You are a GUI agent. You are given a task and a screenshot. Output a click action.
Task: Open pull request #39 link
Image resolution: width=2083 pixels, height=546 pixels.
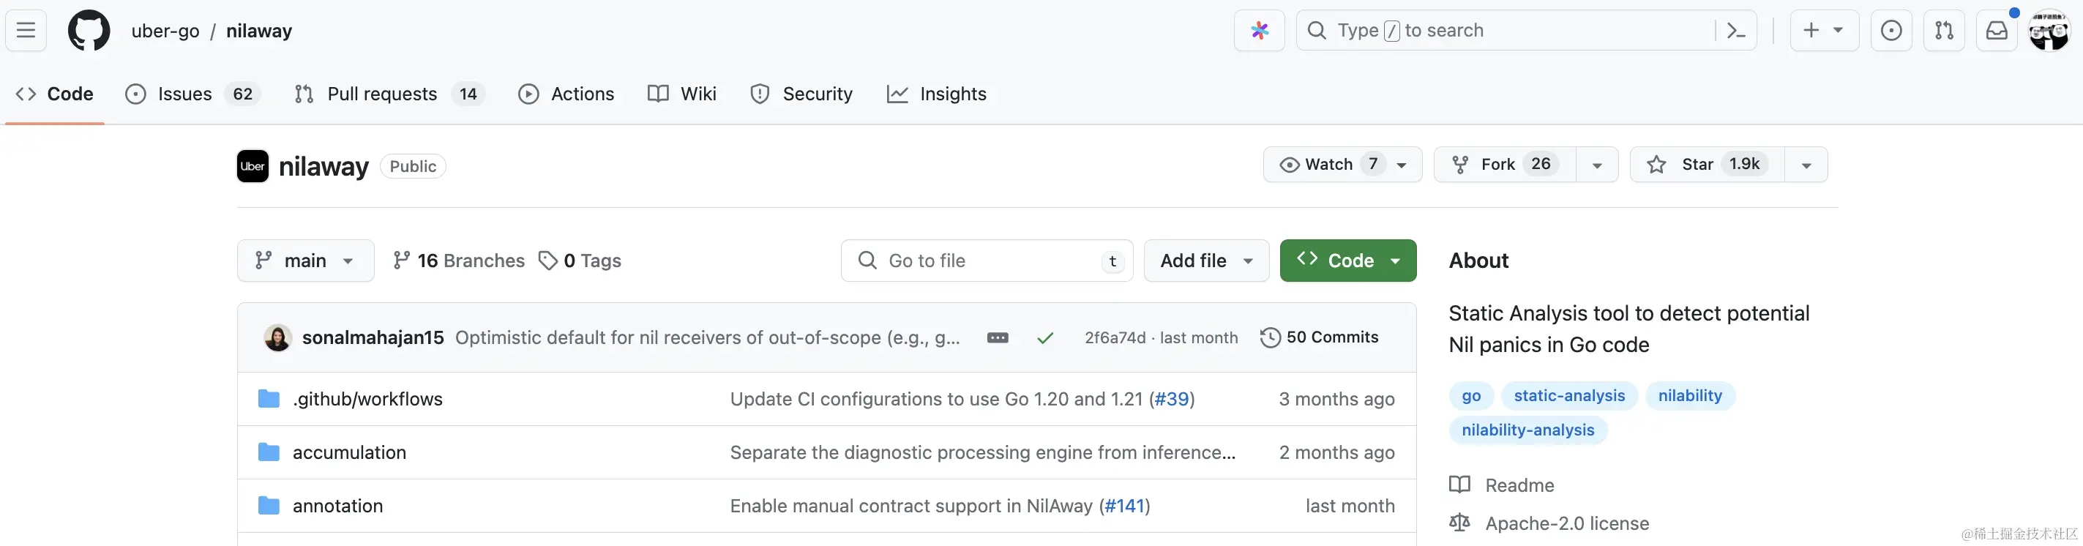coord(1172,399)
